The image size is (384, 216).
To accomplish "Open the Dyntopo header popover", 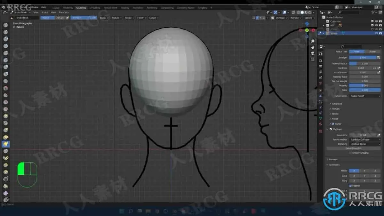I will pyautogui.click(x=281, y=18).
